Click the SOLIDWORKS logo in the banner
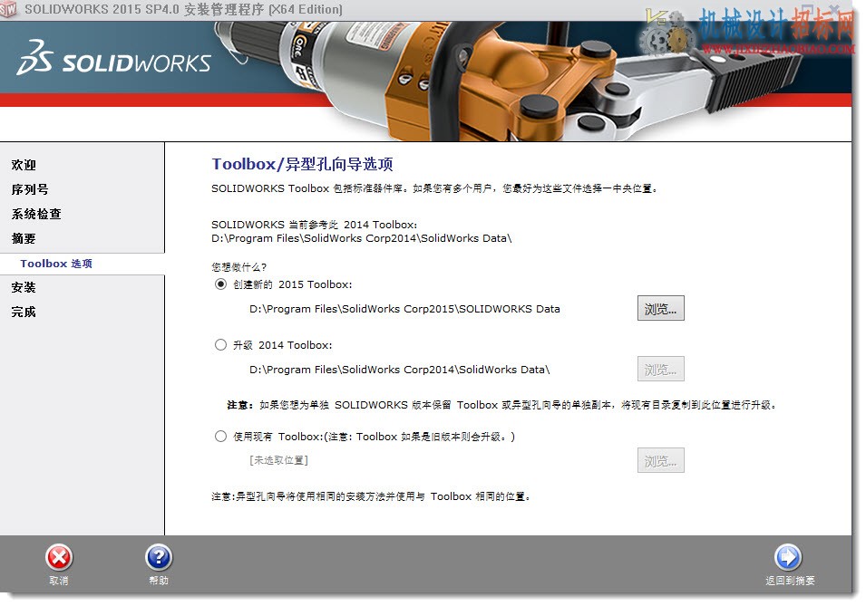This screenshot has width=866, height=606. [x=113, y=57]
